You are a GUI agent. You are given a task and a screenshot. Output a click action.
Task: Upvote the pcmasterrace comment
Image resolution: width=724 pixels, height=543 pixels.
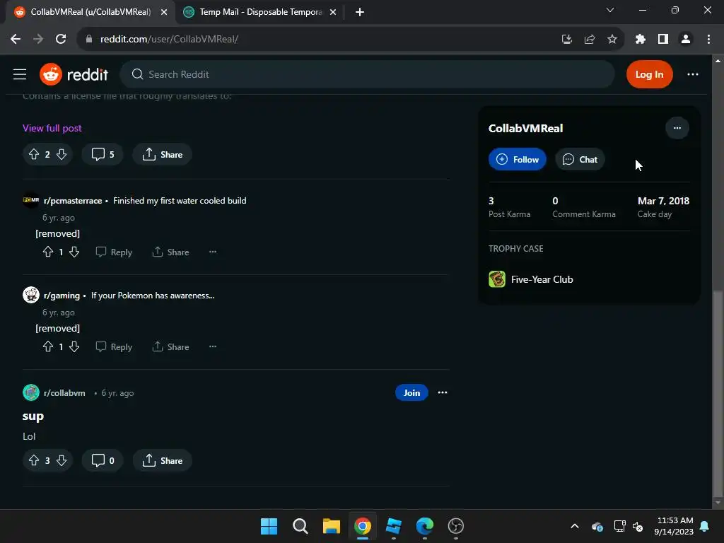pyautogui.click(x=48, y=252)
